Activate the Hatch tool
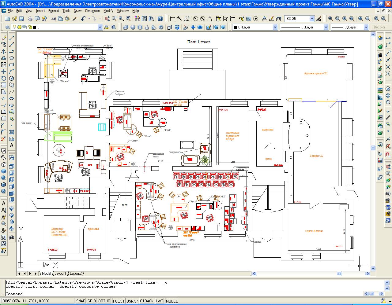Image resolution: width=392 pixels, height=305 pixels. tap(12, 132)
